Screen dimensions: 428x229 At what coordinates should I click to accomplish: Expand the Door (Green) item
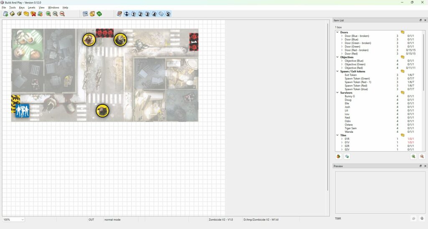pos(342,47)
